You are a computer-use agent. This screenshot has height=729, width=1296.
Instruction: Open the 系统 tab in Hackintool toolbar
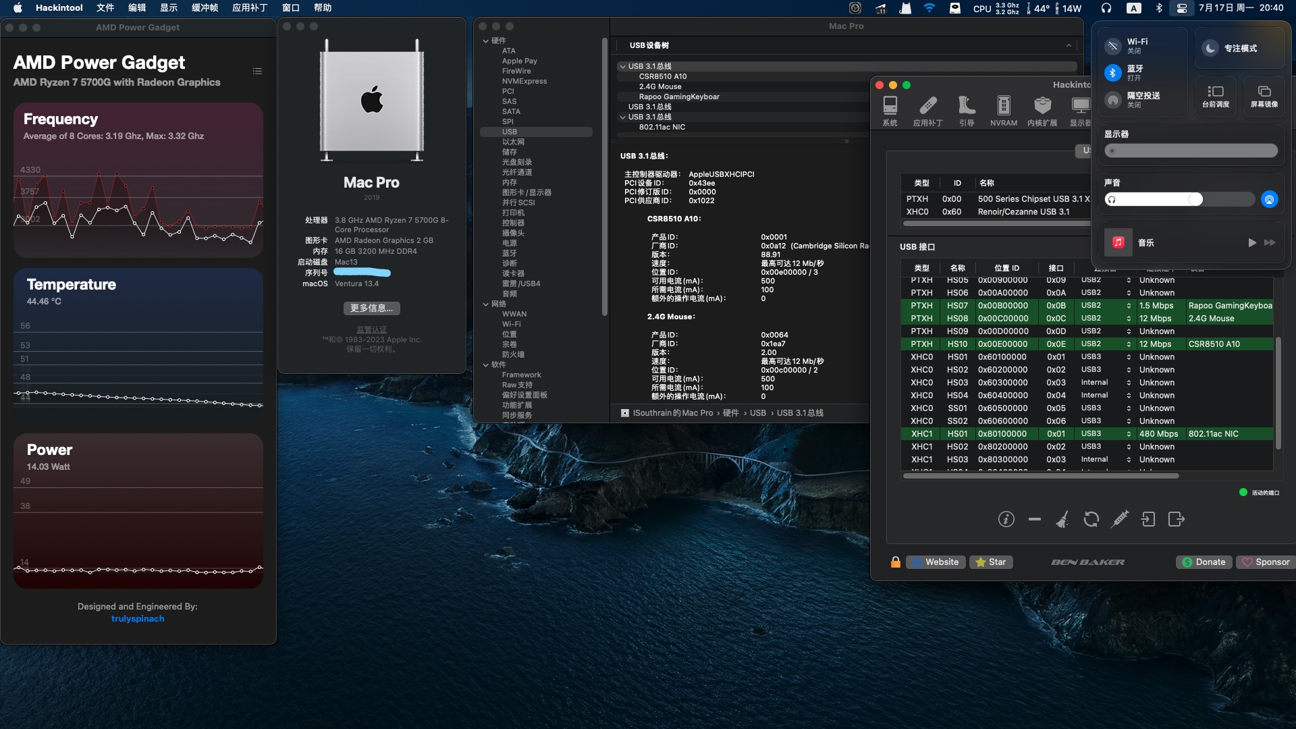pos(890,111)
